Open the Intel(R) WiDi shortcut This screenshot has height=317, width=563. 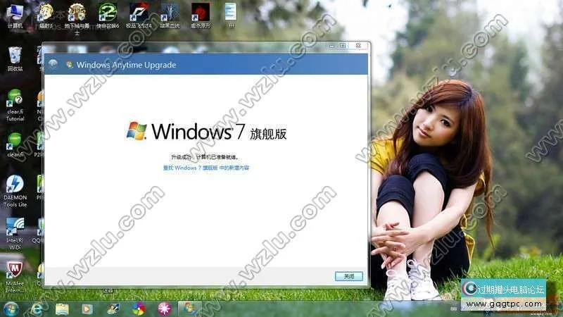(15, 234)
